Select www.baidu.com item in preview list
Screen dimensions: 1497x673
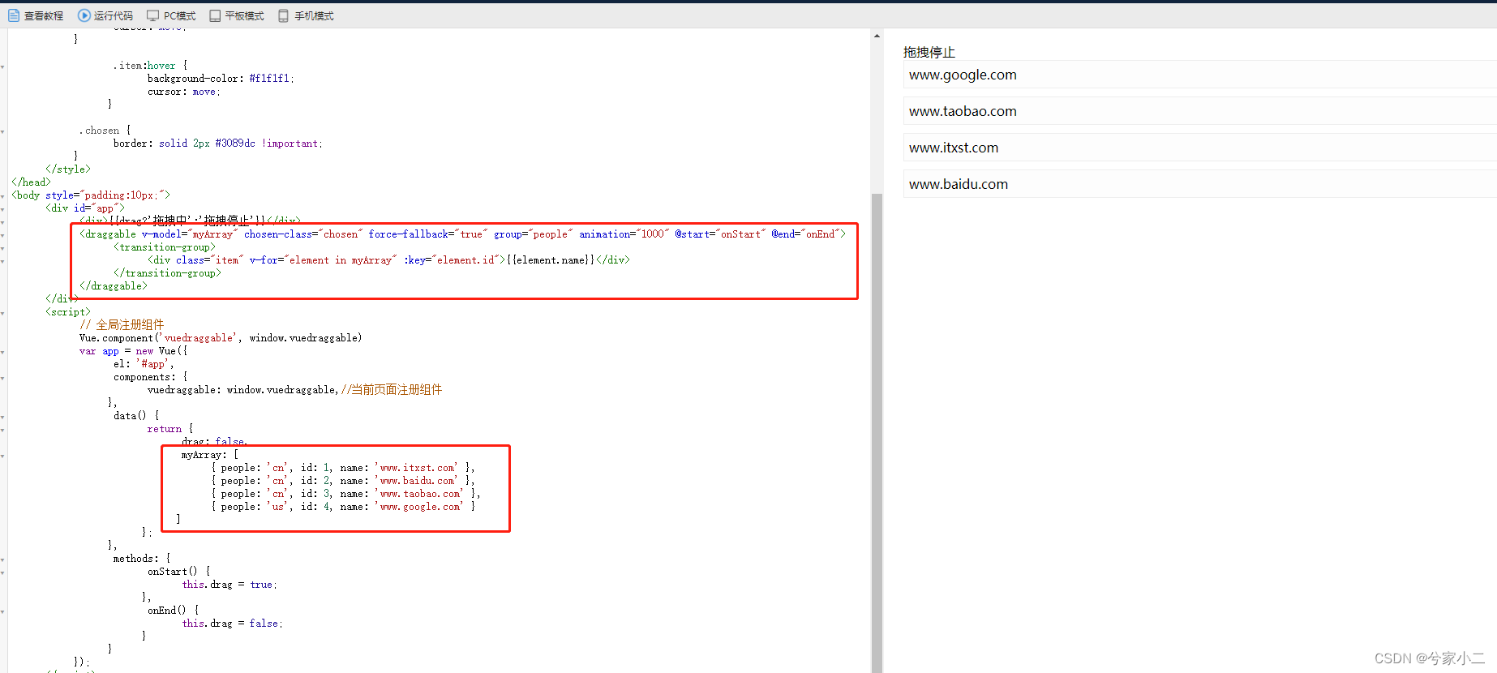point(1199,184)
